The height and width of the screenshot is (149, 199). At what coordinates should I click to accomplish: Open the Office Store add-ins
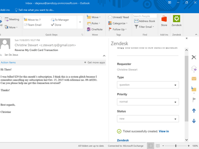click(x=164, y=21)
